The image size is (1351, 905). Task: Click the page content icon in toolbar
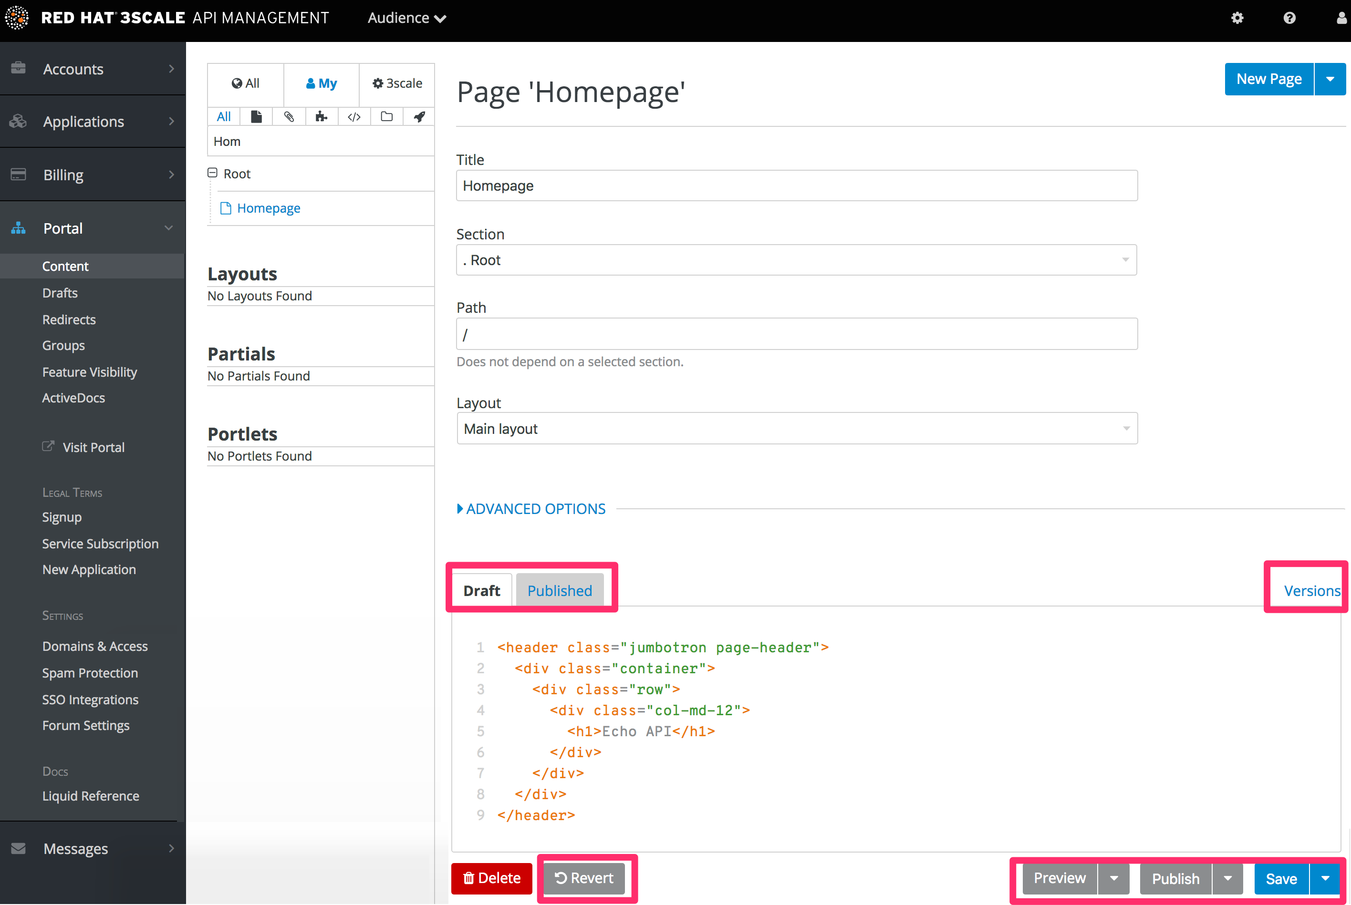tap(256, 118)
